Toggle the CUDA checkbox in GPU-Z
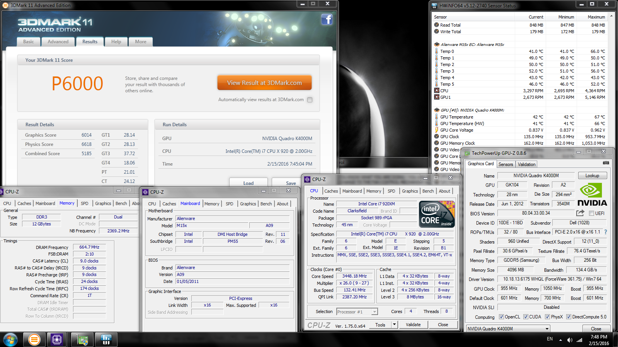Viewport: 618px width, 347px height. (526, 317)
